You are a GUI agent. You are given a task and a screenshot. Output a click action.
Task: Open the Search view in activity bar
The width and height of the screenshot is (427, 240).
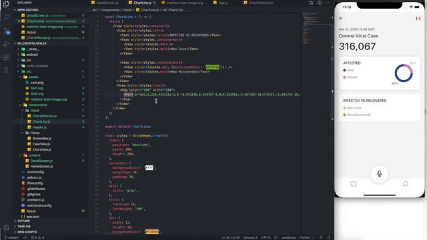[6, 17]
